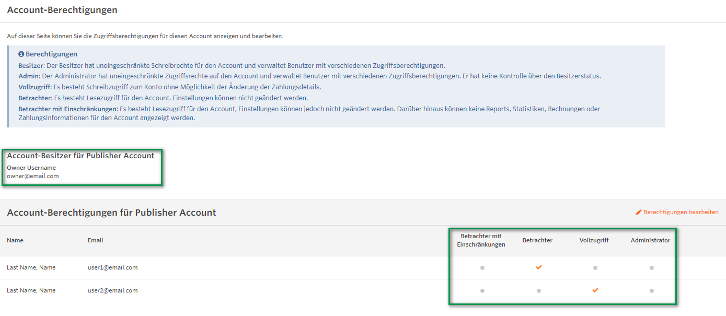The image size is (726, 316).
Task: Click the Berechtigungen bearbeiten link
Action: pos(681,213)
